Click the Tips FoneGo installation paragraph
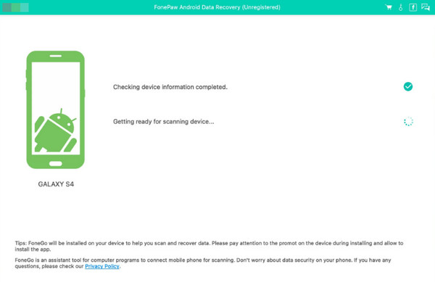This screenshot has width=435, height=282. pyautogui.click(x=209, y=246)
